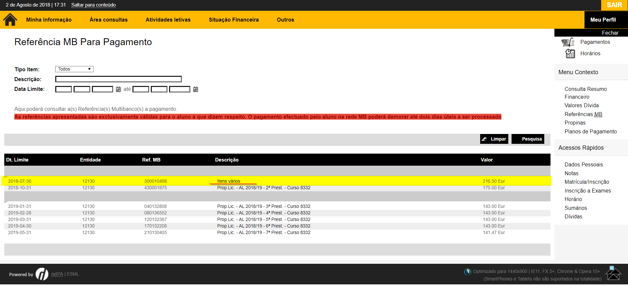The width and height of the screenshot is (628, 286).
Task: Click the netPA logo in the footer
Action: tap(42, 274)
